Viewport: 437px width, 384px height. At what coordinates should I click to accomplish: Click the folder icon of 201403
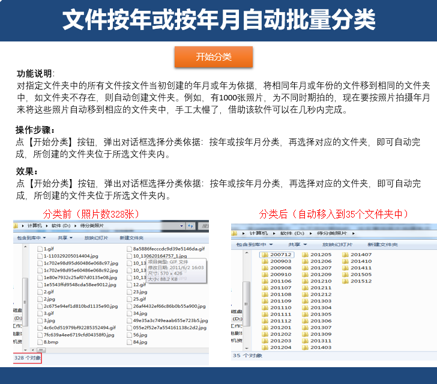coord(305,347)
